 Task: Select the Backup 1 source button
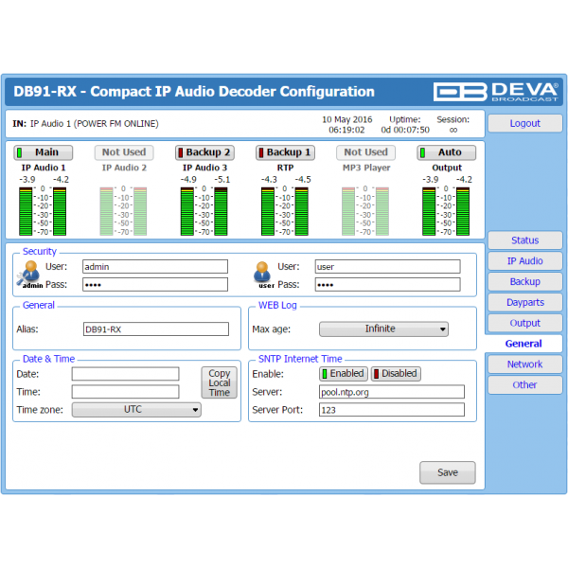[286, 152]
